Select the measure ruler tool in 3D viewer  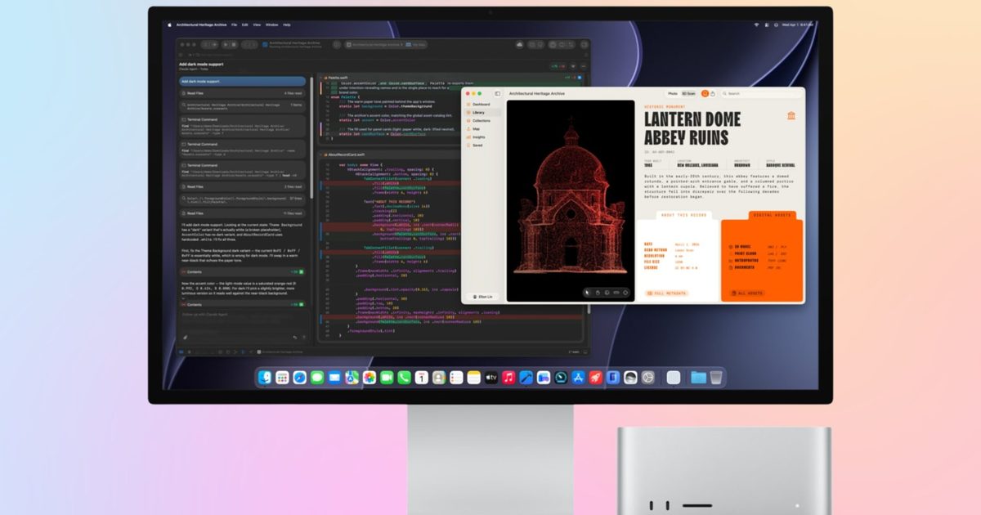pos(616,292)
